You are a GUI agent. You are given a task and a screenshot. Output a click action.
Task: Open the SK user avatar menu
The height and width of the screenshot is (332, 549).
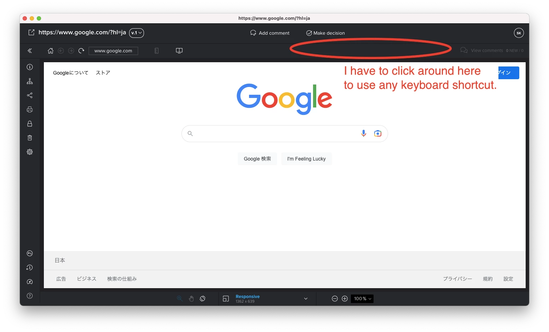[519, 33]
